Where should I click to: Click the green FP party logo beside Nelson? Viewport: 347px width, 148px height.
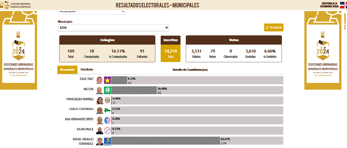tap(107, 90)
